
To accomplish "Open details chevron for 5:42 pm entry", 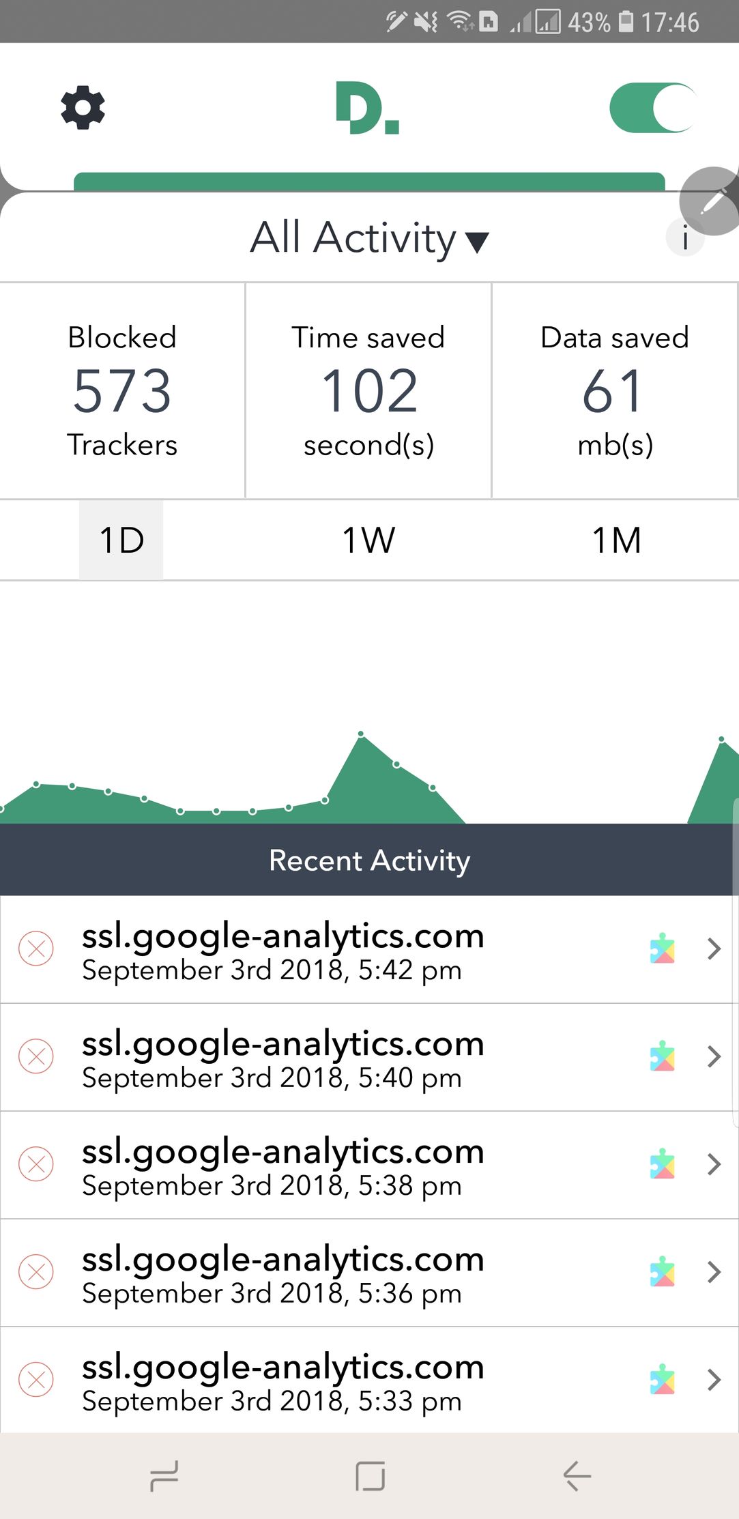I will pyautogui.click(x=714, y=949).
